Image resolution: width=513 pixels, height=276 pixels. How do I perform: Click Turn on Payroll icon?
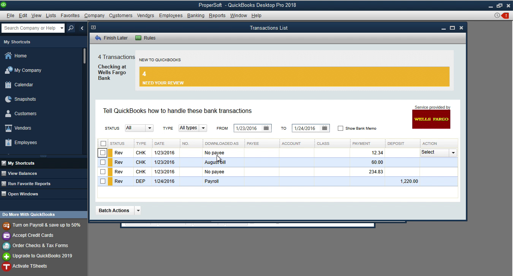(x=6, y=225)
